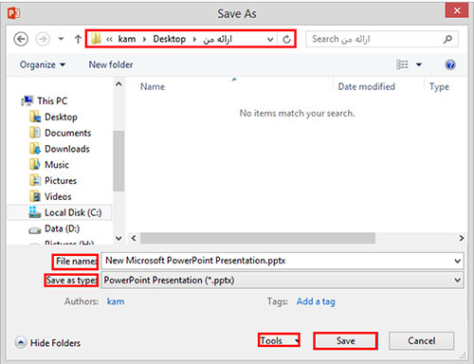Viewport: 474px width, 364px height.
Task: Create a New folder
Action: tap(111, 64)
